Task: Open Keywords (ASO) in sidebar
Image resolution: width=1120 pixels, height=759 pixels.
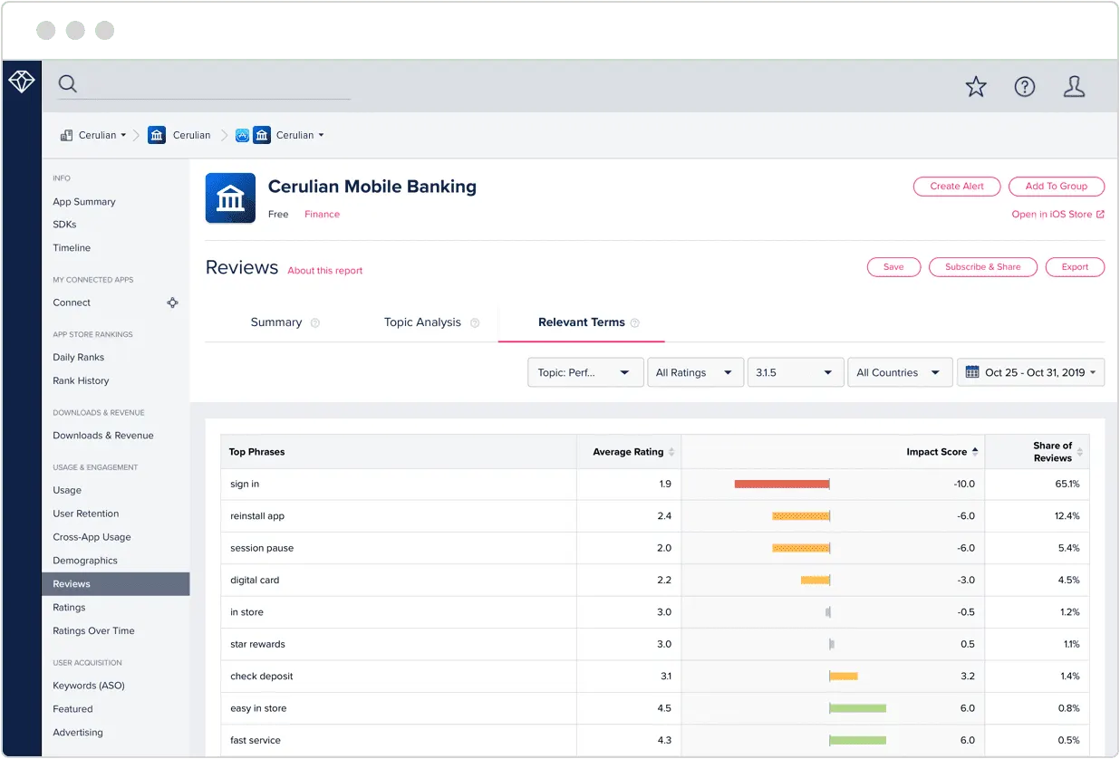Action: (x=89, y=686)
